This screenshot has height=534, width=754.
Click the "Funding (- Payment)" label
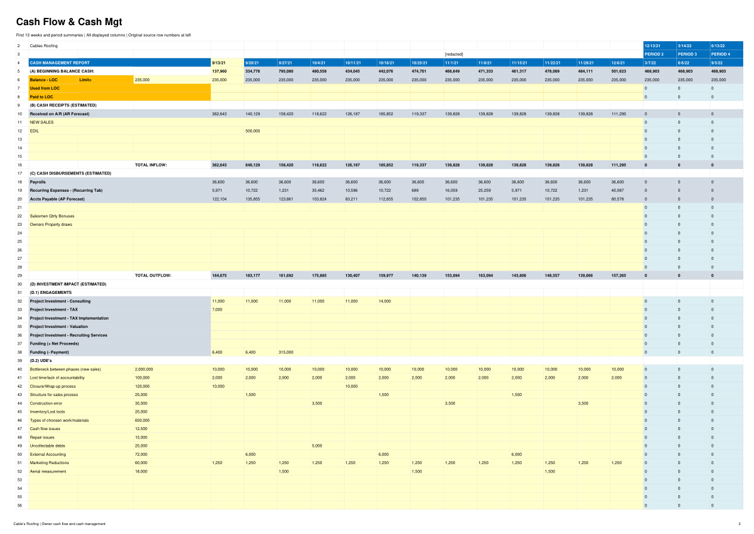[50, 352]
